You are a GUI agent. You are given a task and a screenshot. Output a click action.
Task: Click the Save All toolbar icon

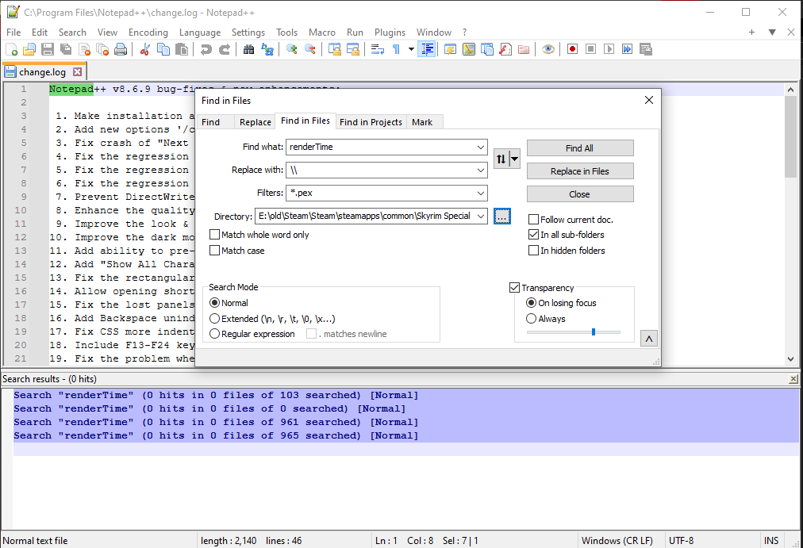tap(66, 49)
